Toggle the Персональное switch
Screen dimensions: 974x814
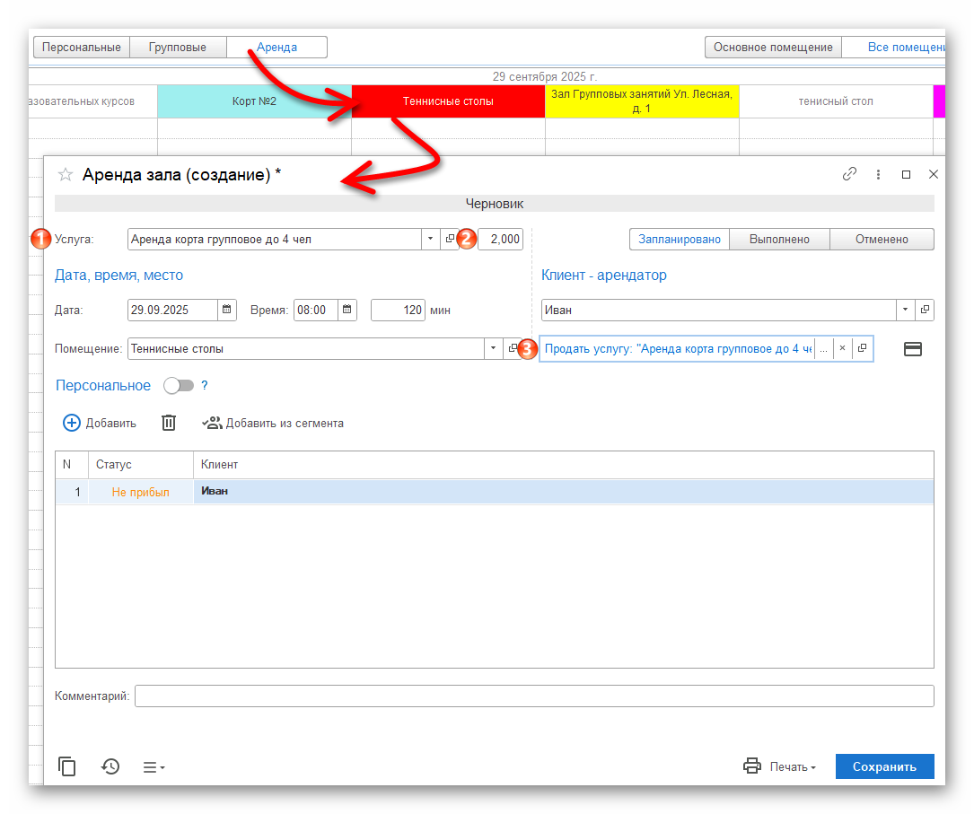(179, 386)
